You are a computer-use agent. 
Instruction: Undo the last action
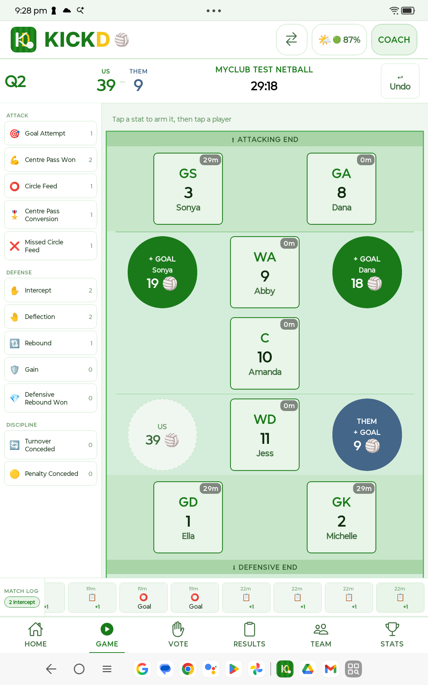pos(400,81)
